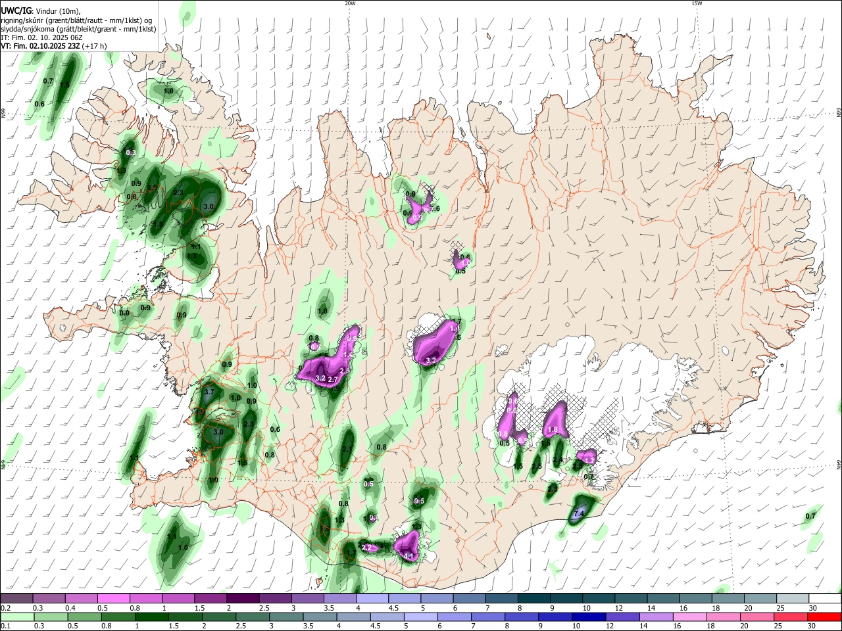Click the pale grey swatch labeled 25 in the top legend

[793, 598]
